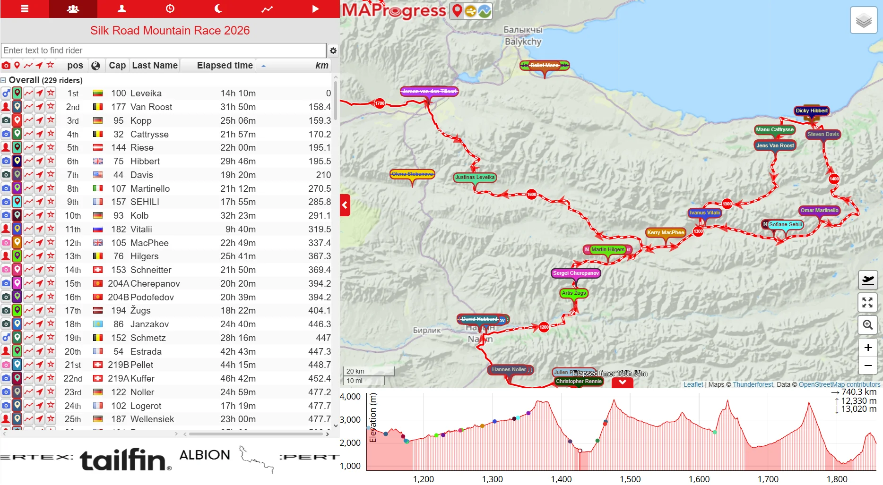The width and height of the screenshot is (883, 485).
Task: Sort riders by km column
Action: (x=322, y=66)
